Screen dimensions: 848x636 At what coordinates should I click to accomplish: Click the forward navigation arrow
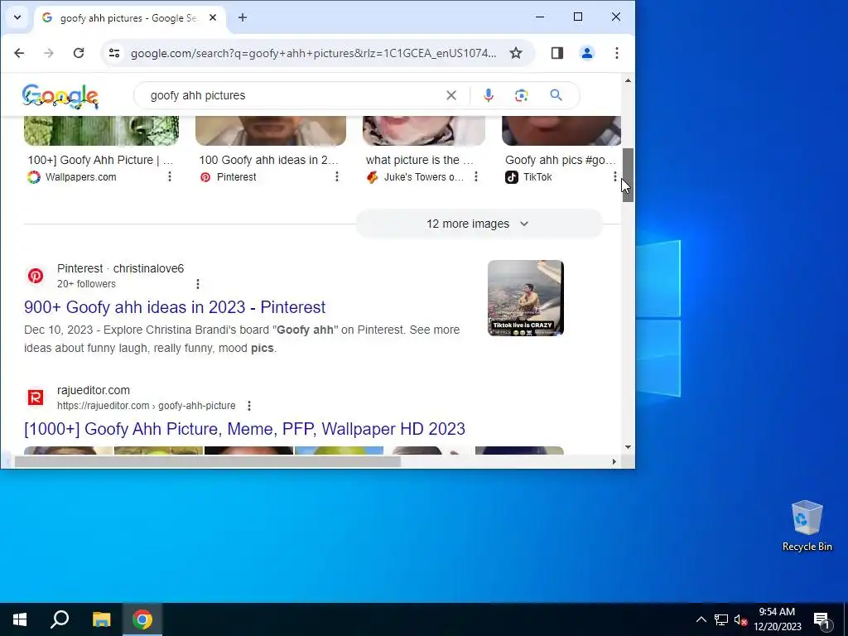pos(49,53)
